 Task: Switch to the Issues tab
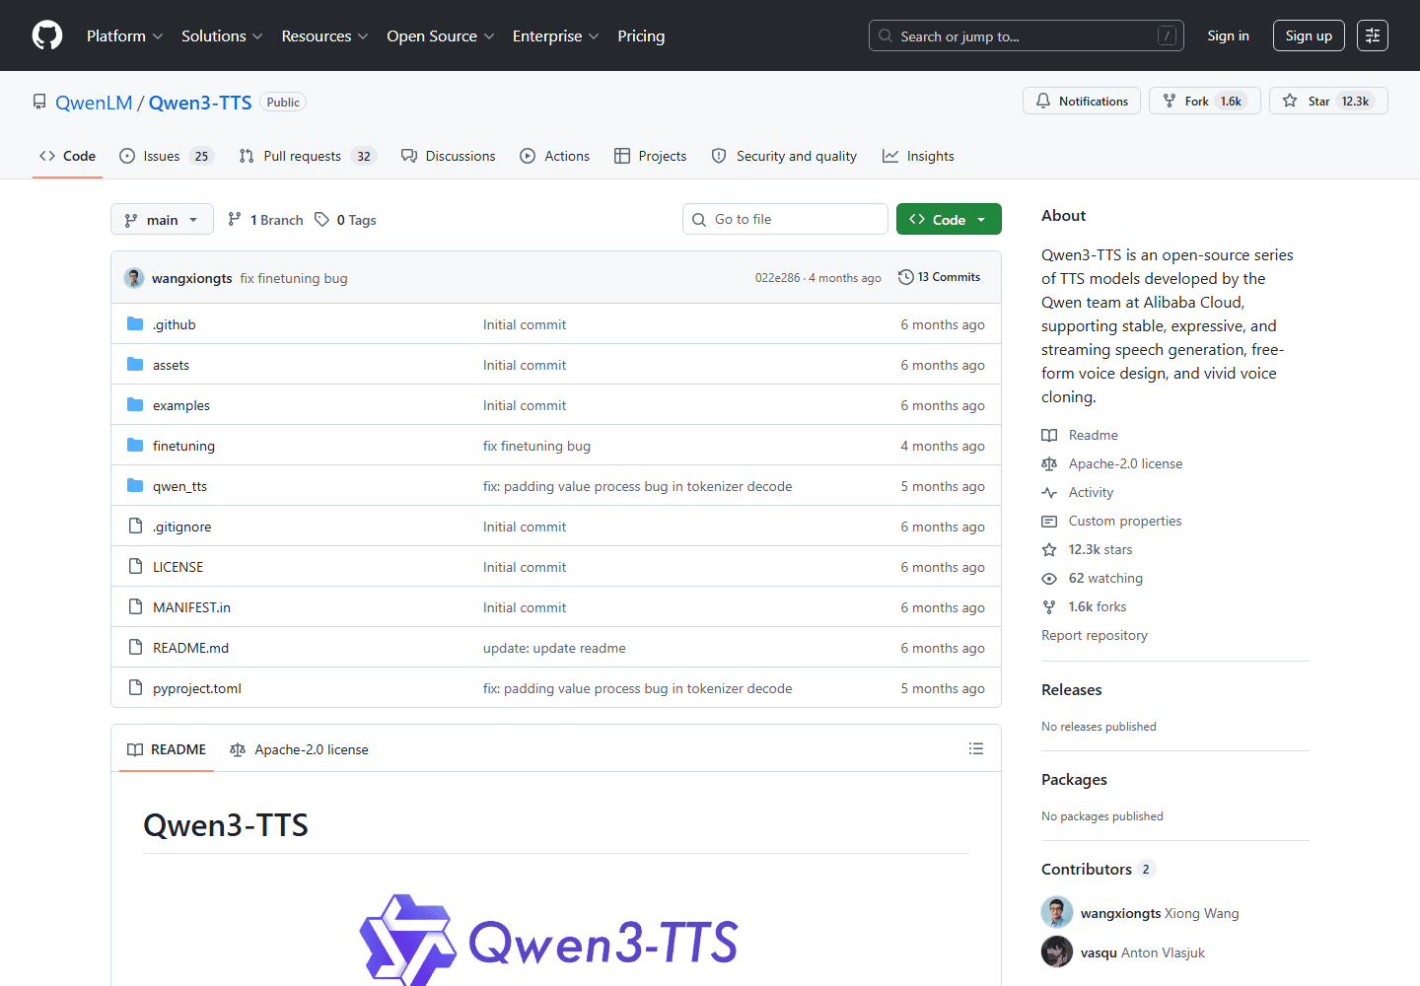point(166,156)
